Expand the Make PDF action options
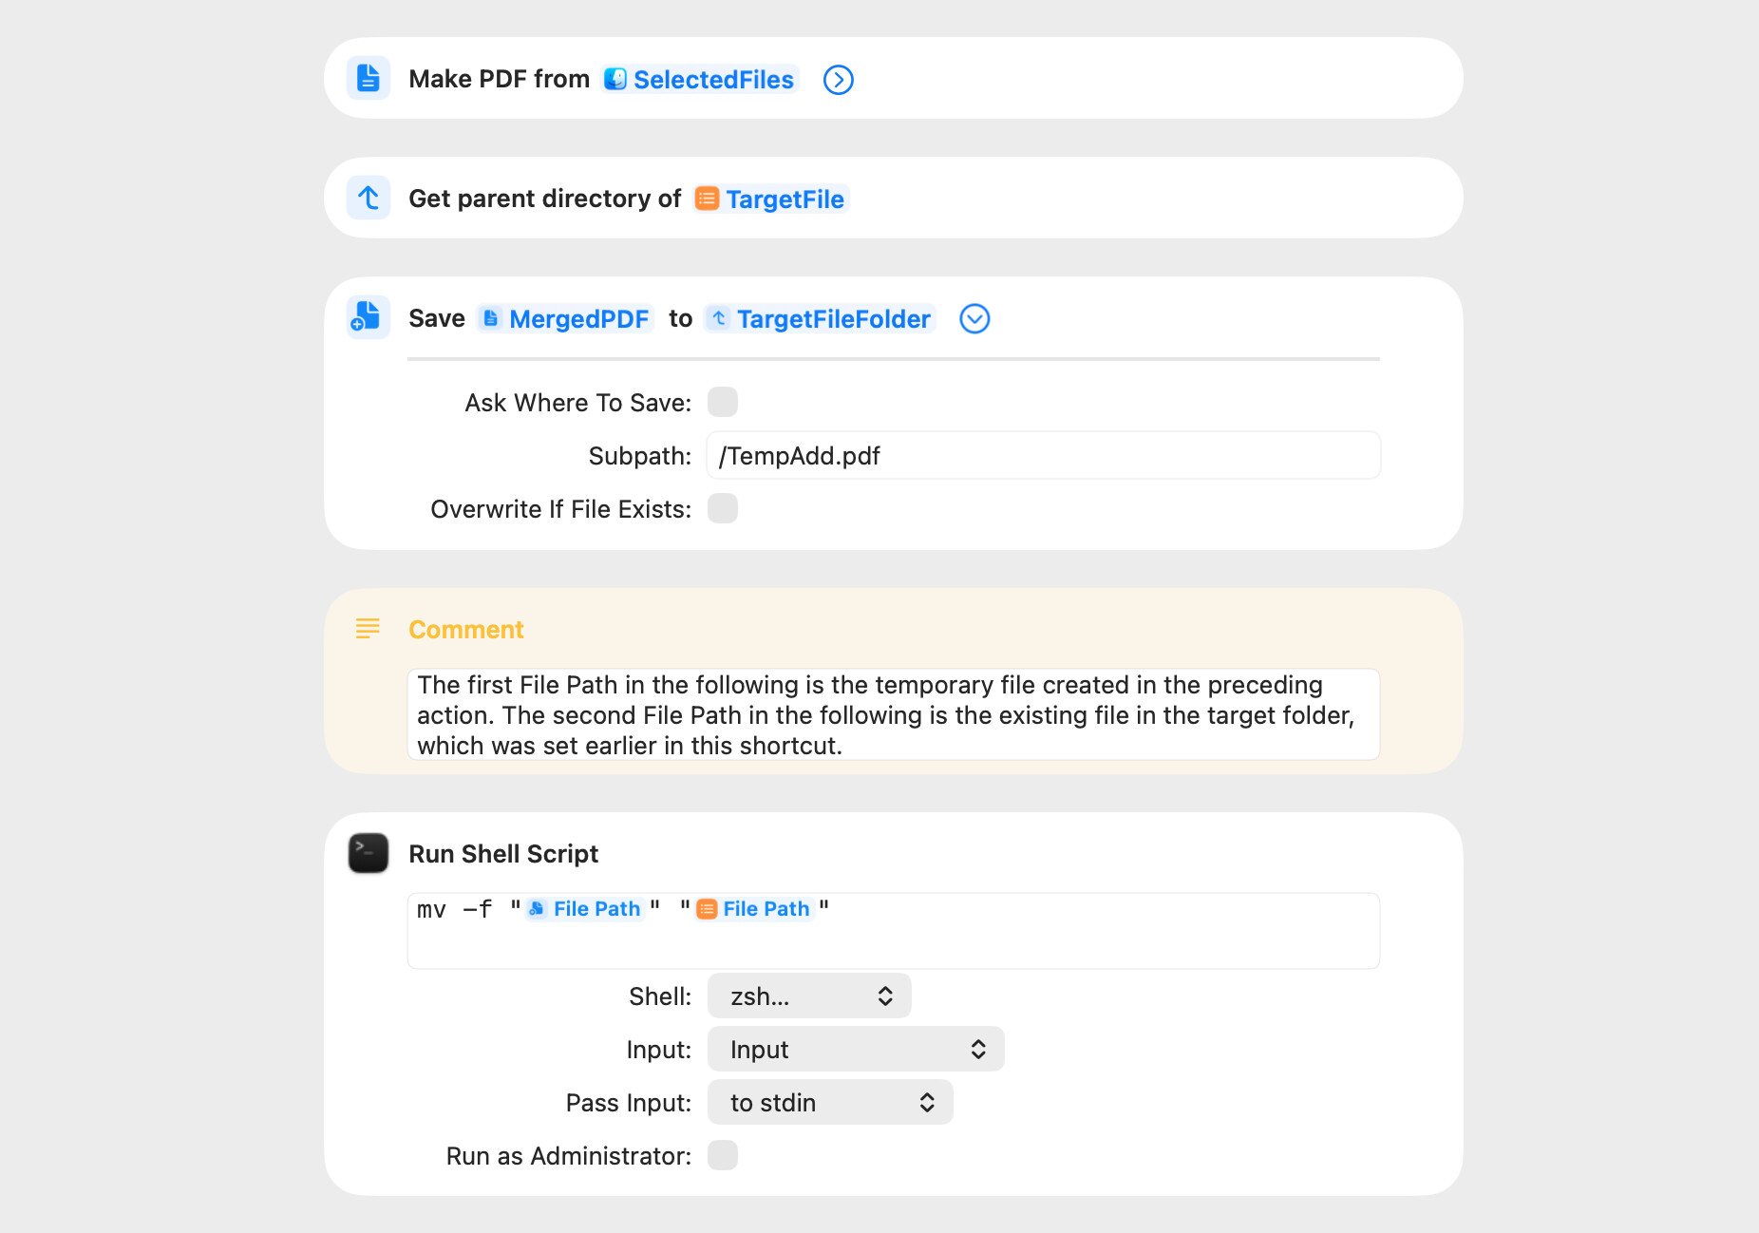The image size is (1759, 1233). point(838,80)
